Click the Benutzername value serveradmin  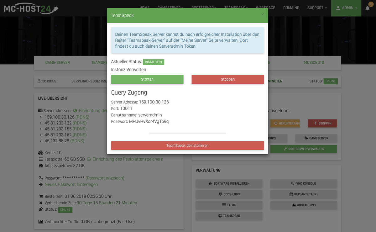(x=150, y=115)
